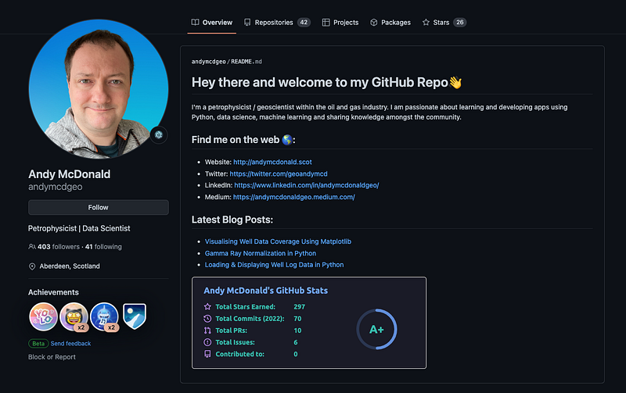This screenshot has width=626, height=393.
Task: Click the Repositories repo icon
Action: click(x=247, y=23)
